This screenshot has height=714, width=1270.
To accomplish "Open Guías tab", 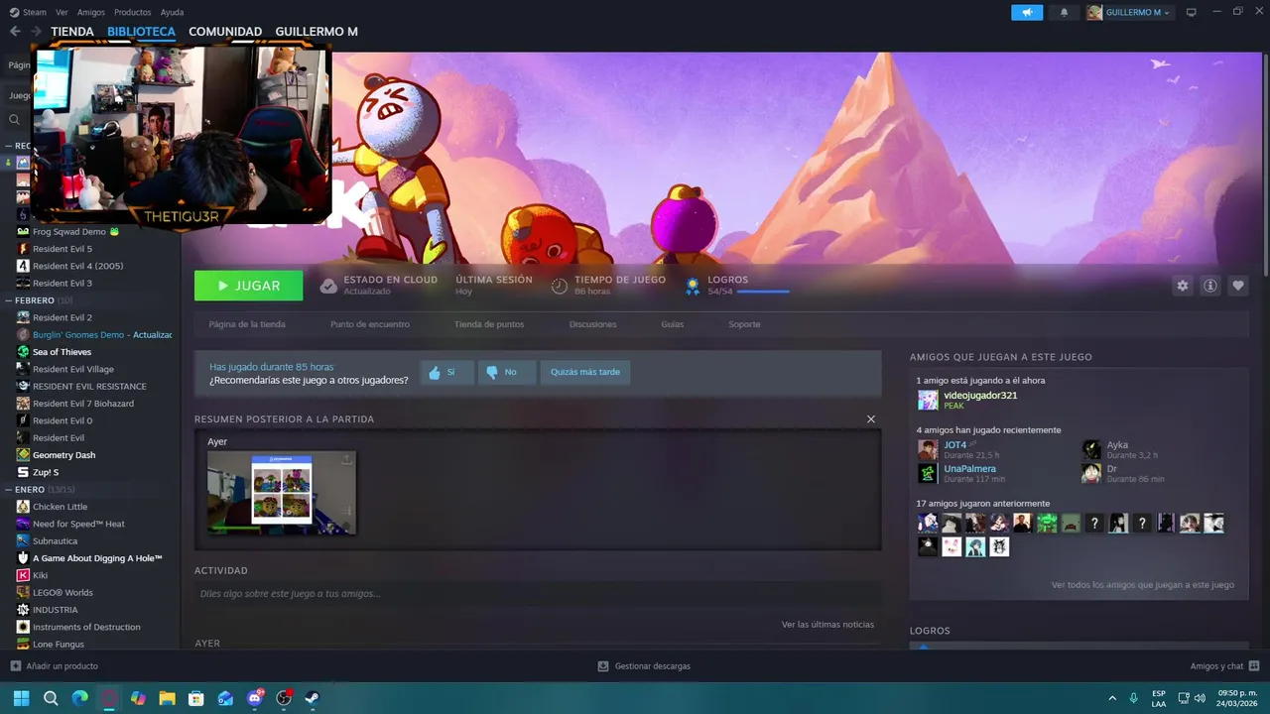I will click(673, 324).
